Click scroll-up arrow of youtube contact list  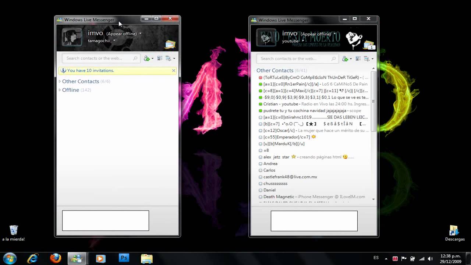point(373,69)
